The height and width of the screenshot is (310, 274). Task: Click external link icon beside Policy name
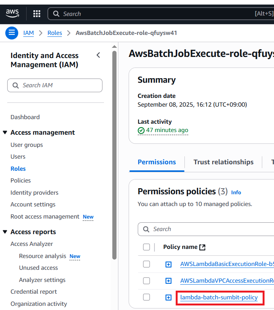[x=202, y=247]
